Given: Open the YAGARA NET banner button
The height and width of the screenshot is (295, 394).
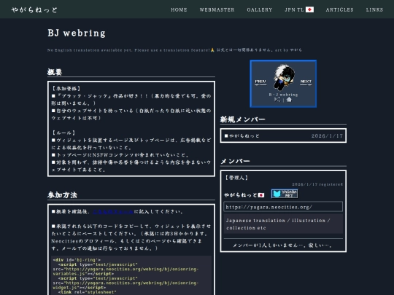Looking at the screenshot, I should coord(285,194).
